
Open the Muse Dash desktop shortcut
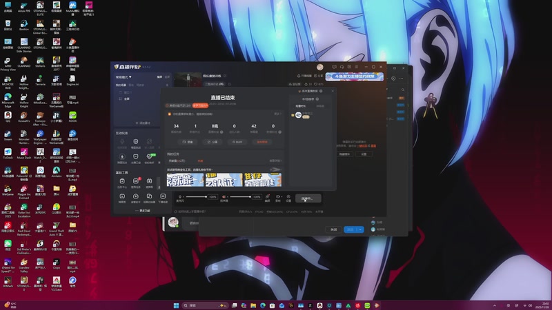(24, 153)
